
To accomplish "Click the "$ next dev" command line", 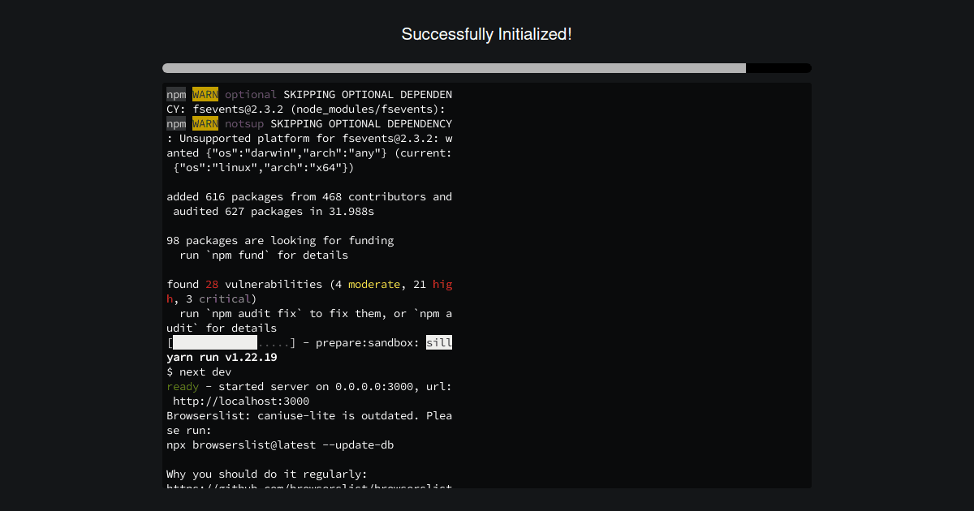I will [199, 372].
